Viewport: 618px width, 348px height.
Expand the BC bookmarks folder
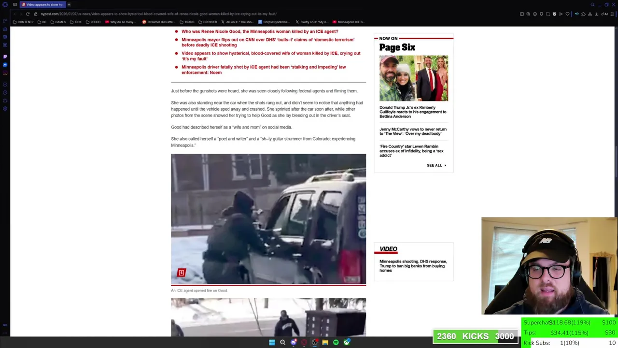click(42, 22)
